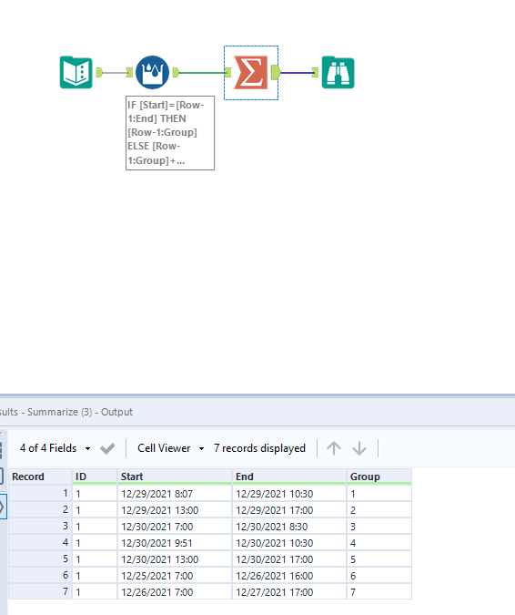
Task: Click the Record column header
Action: (40, 477)
